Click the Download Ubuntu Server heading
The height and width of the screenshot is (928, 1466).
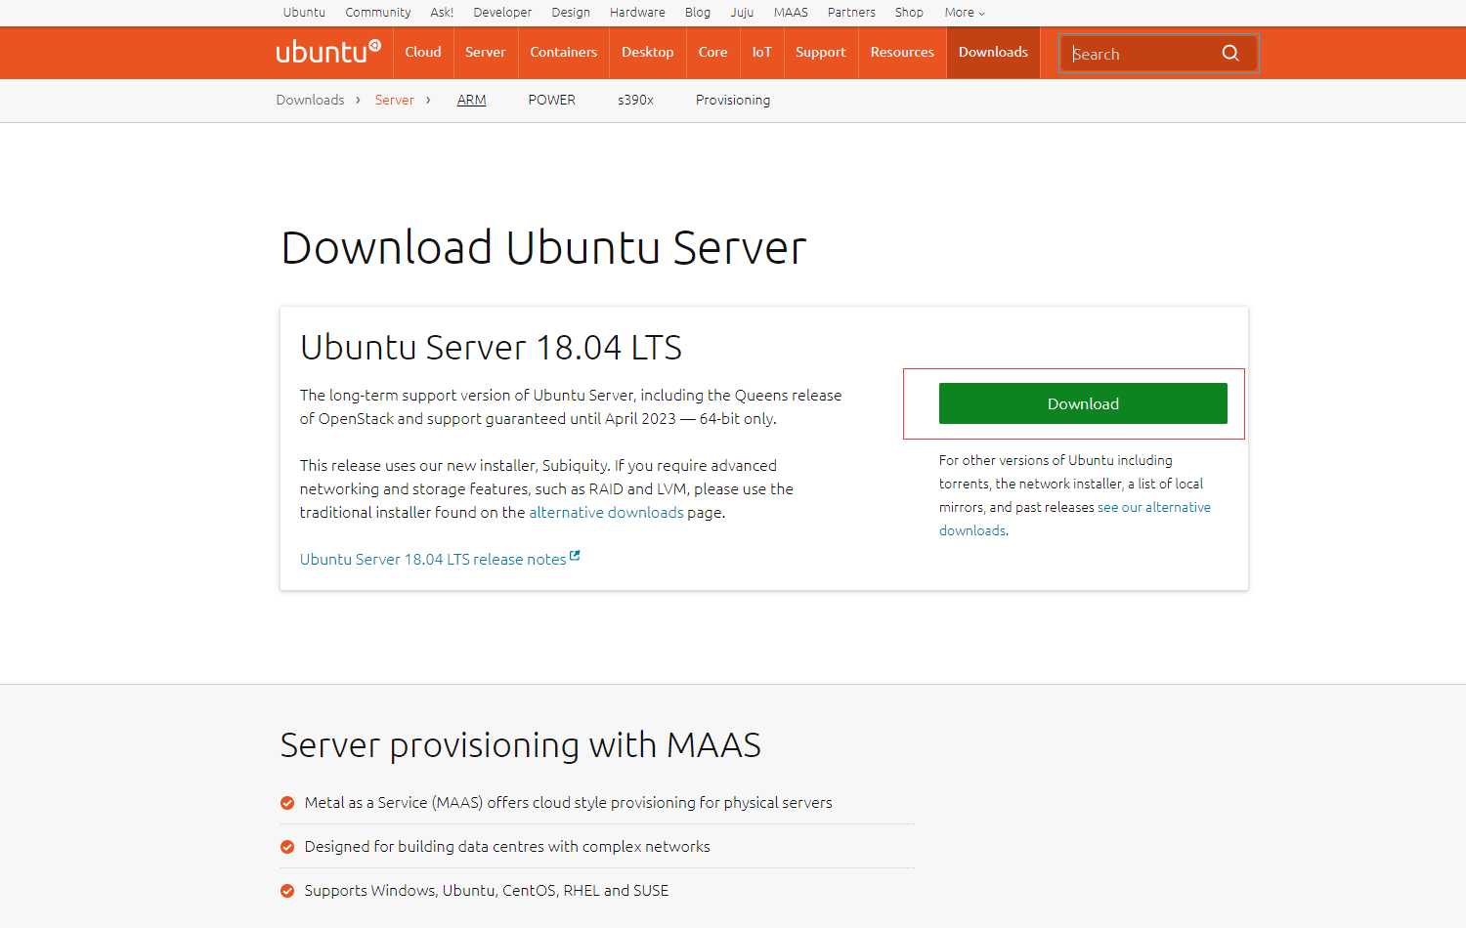point(543,247)
